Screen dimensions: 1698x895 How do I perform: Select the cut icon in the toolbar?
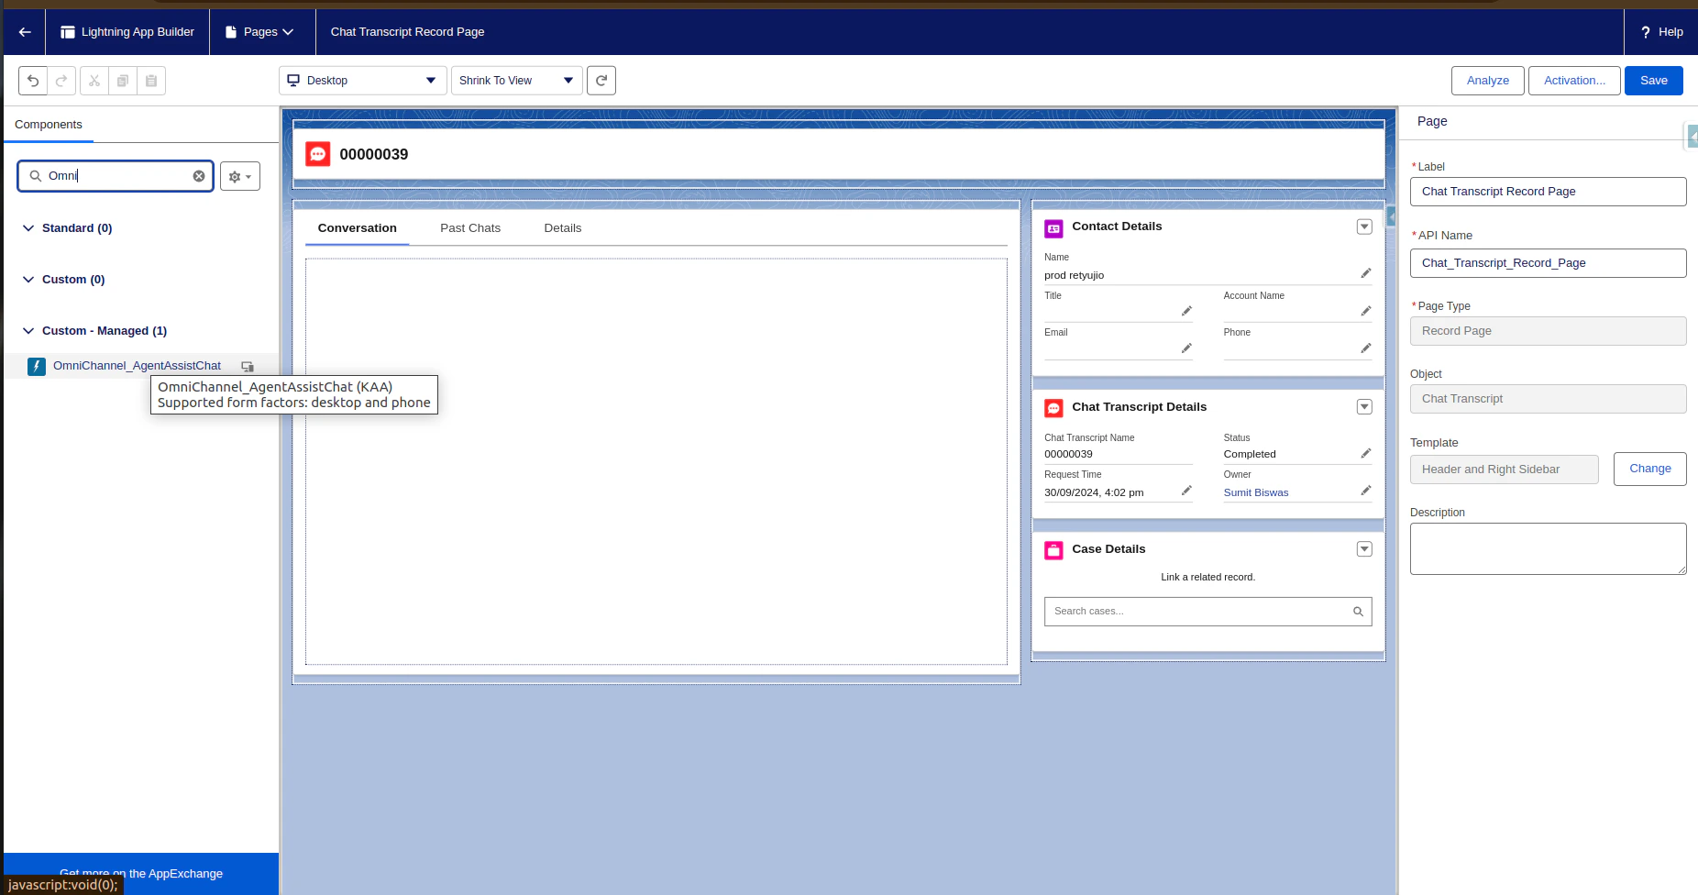(x=94, y=81)
